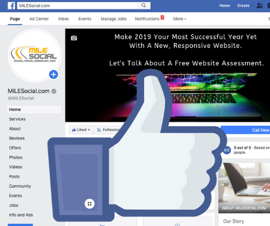Open Reviews in the left sidebar
270x226 pixels.
(17, 138)
